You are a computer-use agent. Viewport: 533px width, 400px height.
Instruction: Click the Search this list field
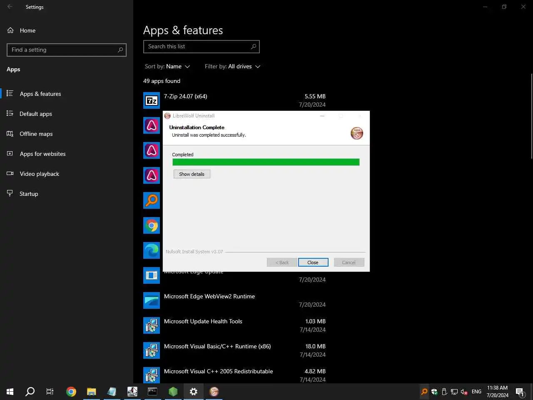[x=202, y=47]
